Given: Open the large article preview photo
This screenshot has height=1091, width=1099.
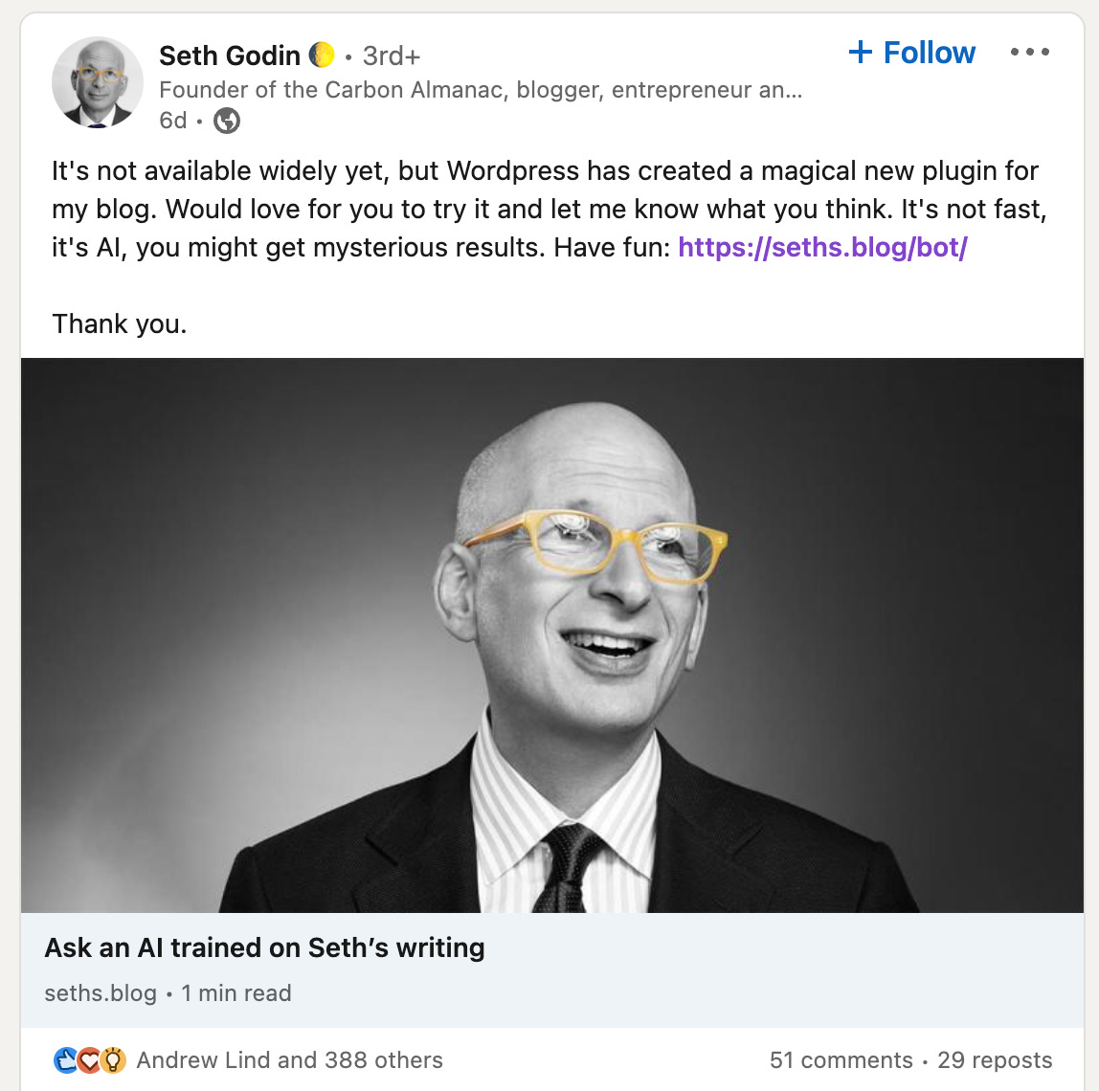Looking at the screenshot, I should 552,635.
